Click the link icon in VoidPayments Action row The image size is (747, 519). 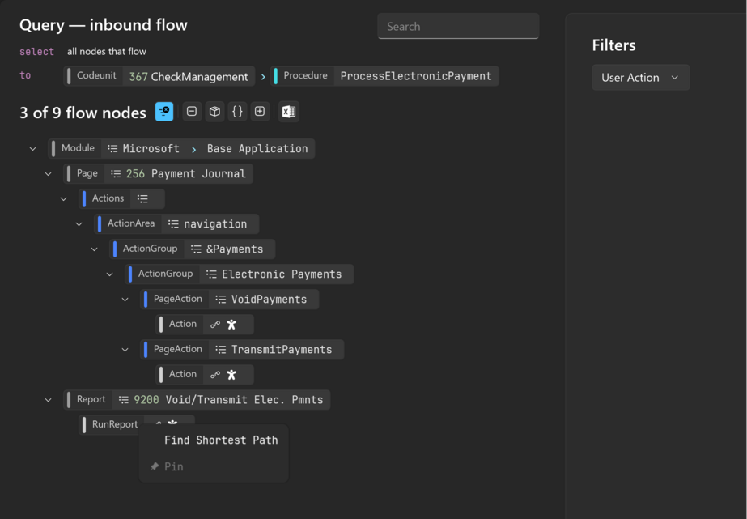click(x=215, y=325)
